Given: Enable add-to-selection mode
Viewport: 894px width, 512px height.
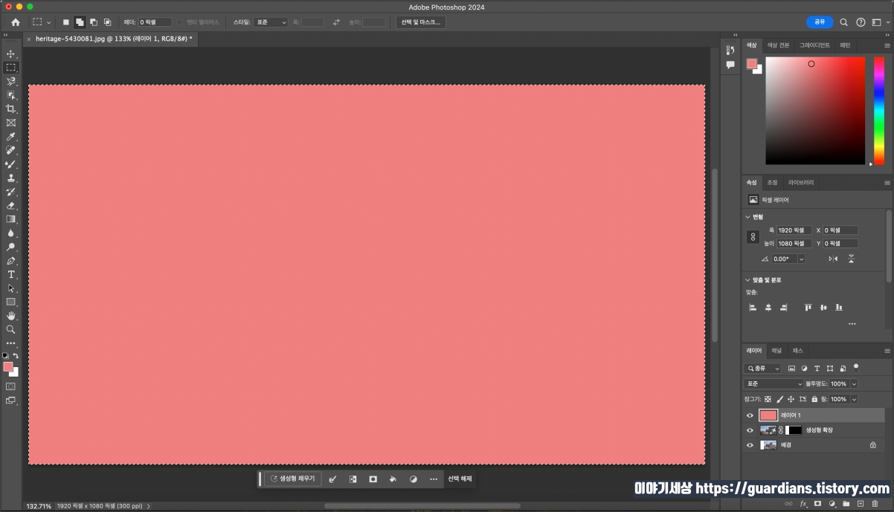Looking at the screenshot, I should click(x=80, y=22).
